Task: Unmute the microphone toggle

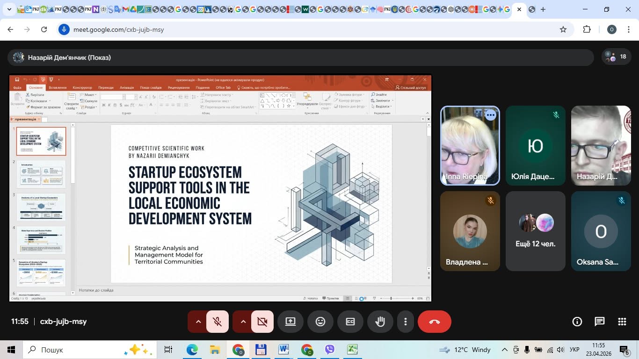Action: coord(218,322)
